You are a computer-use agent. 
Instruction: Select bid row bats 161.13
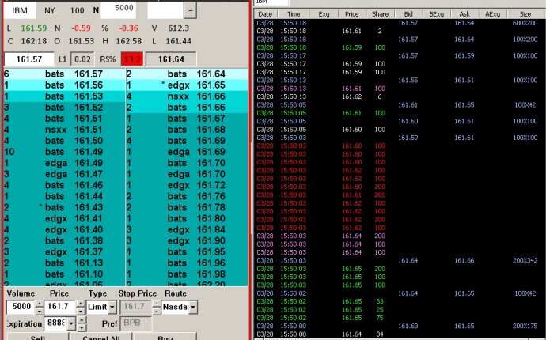[64, 263]
